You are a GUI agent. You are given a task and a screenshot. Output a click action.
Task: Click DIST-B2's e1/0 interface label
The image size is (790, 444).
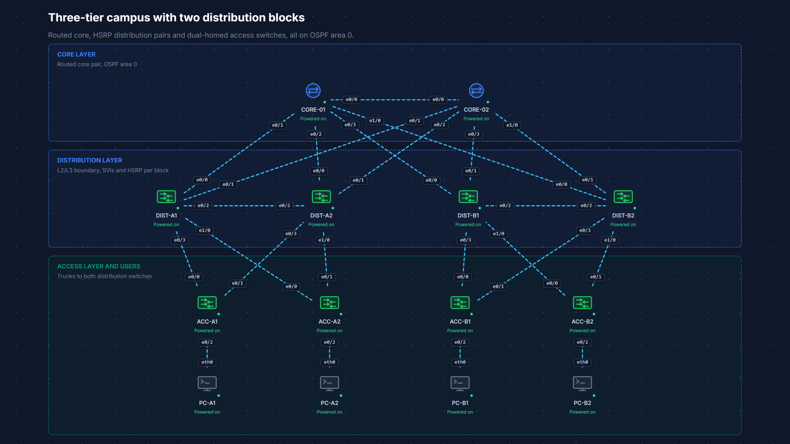tap(610, 240)
